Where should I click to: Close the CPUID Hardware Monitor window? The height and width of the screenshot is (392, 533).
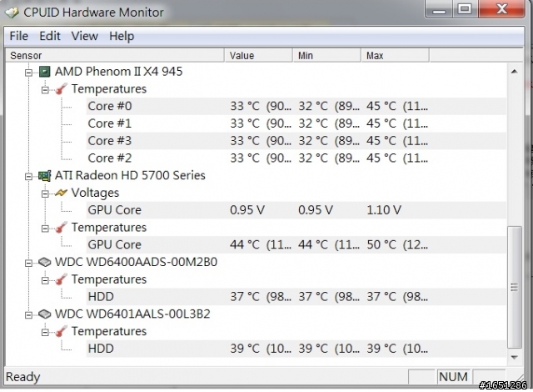(501, 9)
